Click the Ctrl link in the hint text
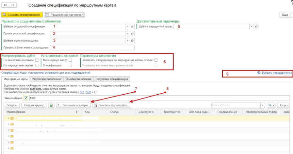Screen dimensions: 293x154 [82, 92]
